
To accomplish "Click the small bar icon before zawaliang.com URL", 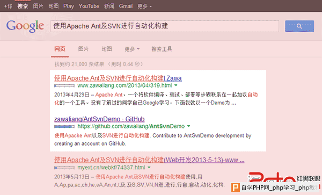I will [64, 85].
